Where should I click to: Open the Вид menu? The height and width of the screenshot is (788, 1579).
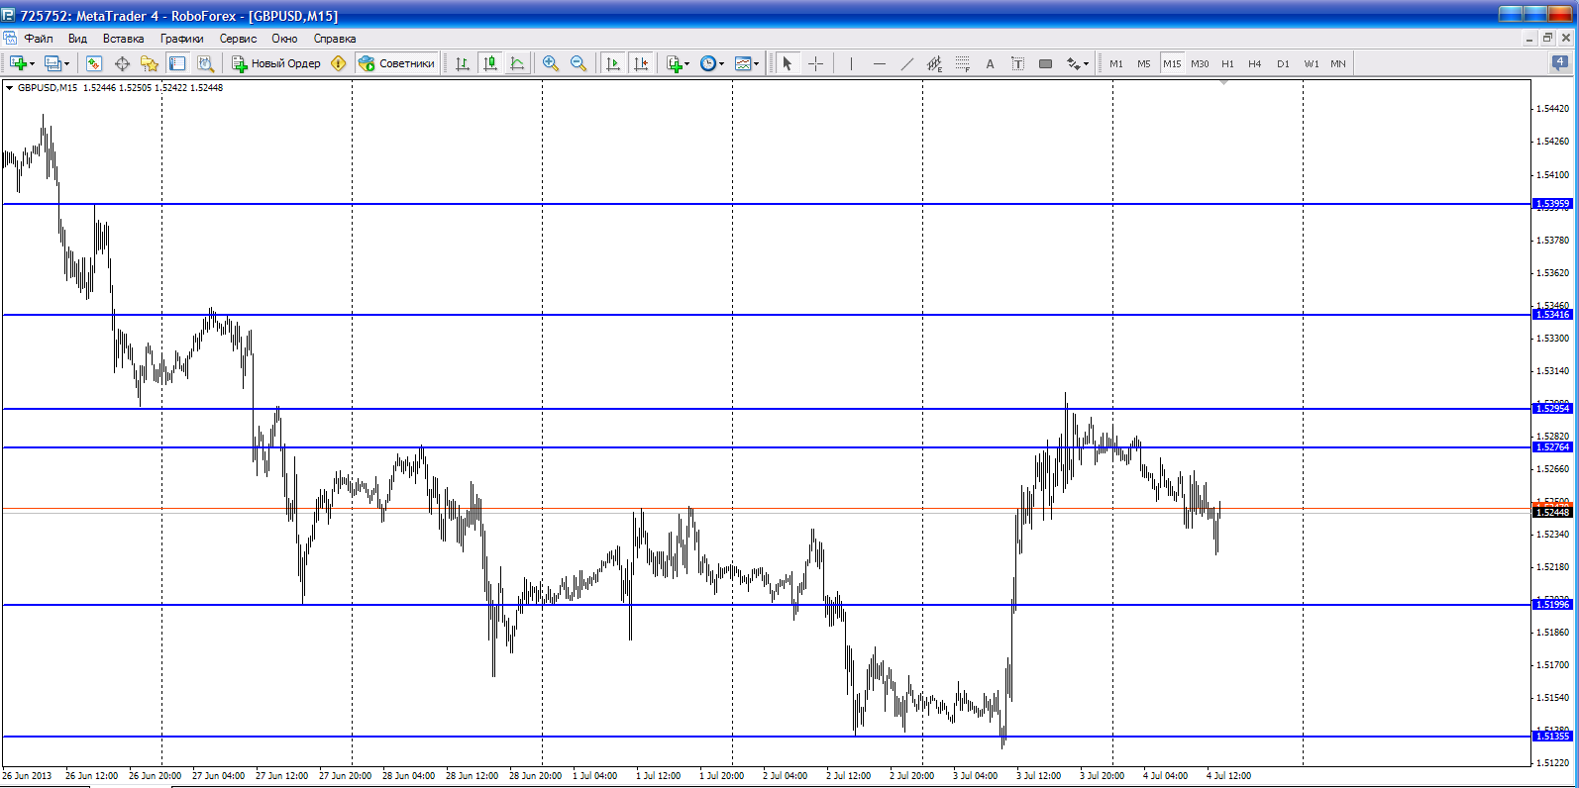(x=77, y=39)
